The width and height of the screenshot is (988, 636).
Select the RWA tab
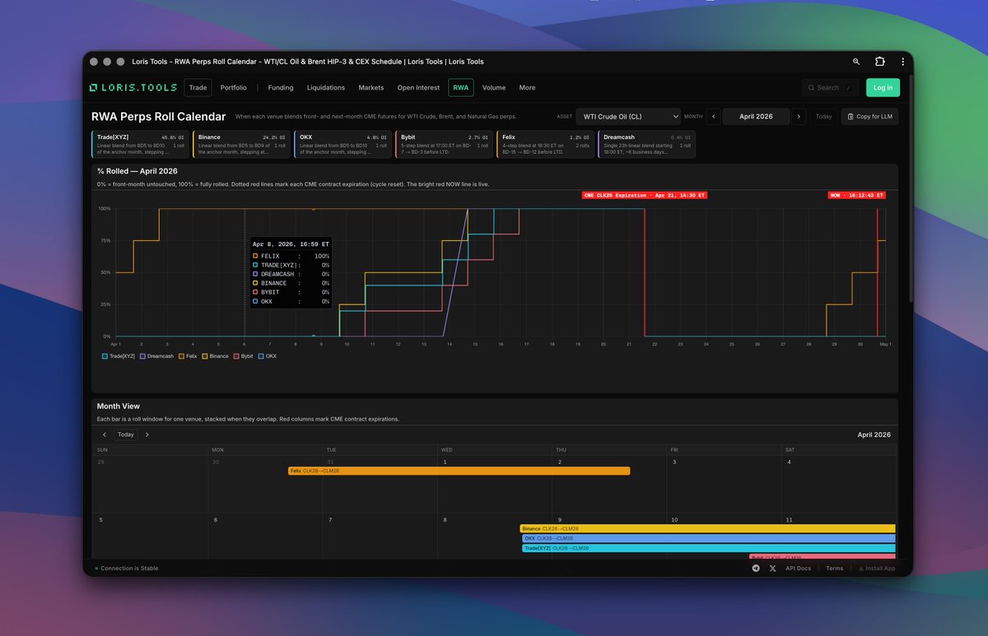(x=460, y=87)
